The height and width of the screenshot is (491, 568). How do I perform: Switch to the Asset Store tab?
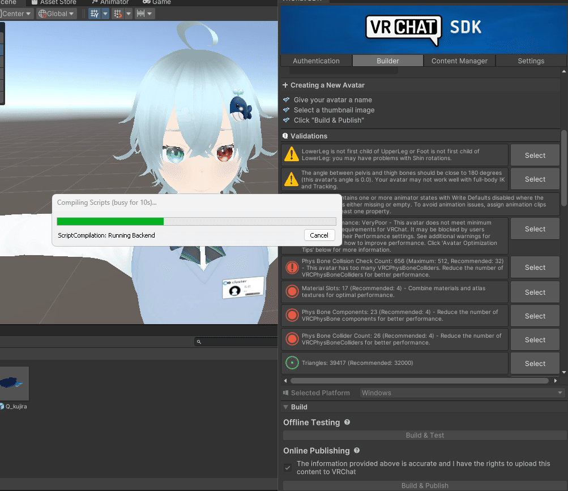click(54, 2)
